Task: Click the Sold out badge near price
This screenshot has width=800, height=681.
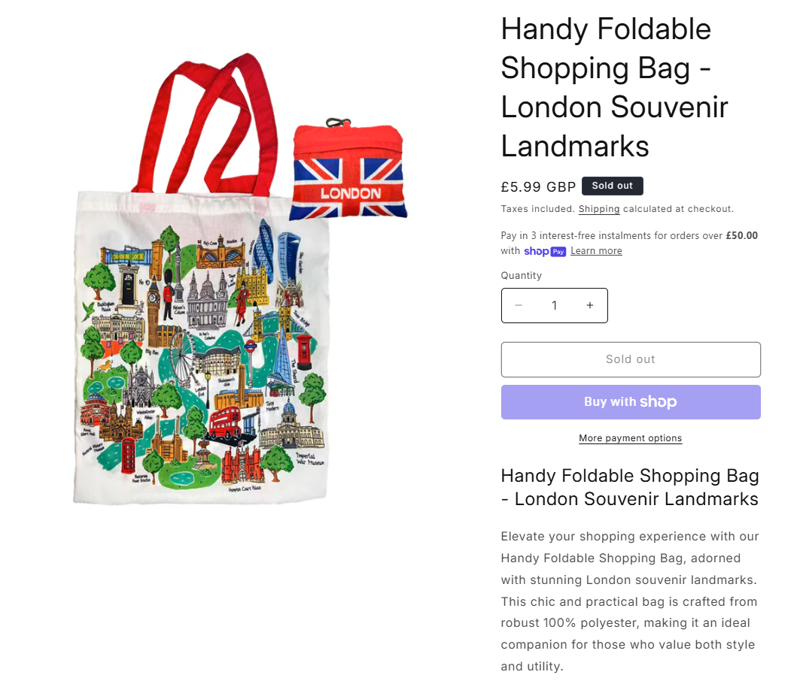Action: (x=613, y=186)
